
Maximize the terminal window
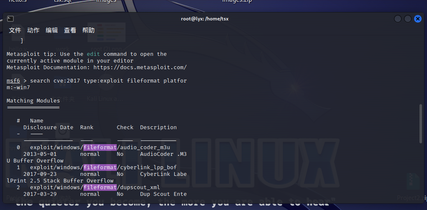pos(408,19)
